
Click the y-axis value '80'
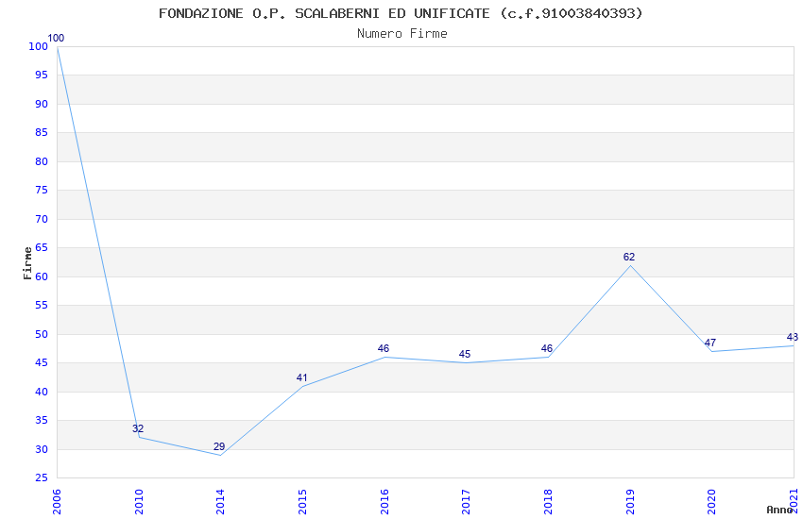coord(42,161)
